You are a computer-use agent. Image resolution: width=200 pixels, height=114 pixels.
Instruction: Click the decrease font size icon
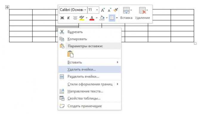pos(109,10)
